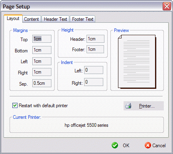Open the Header Text tab
173x154 pixels.
pyautogui.click(x=55, y=19)
